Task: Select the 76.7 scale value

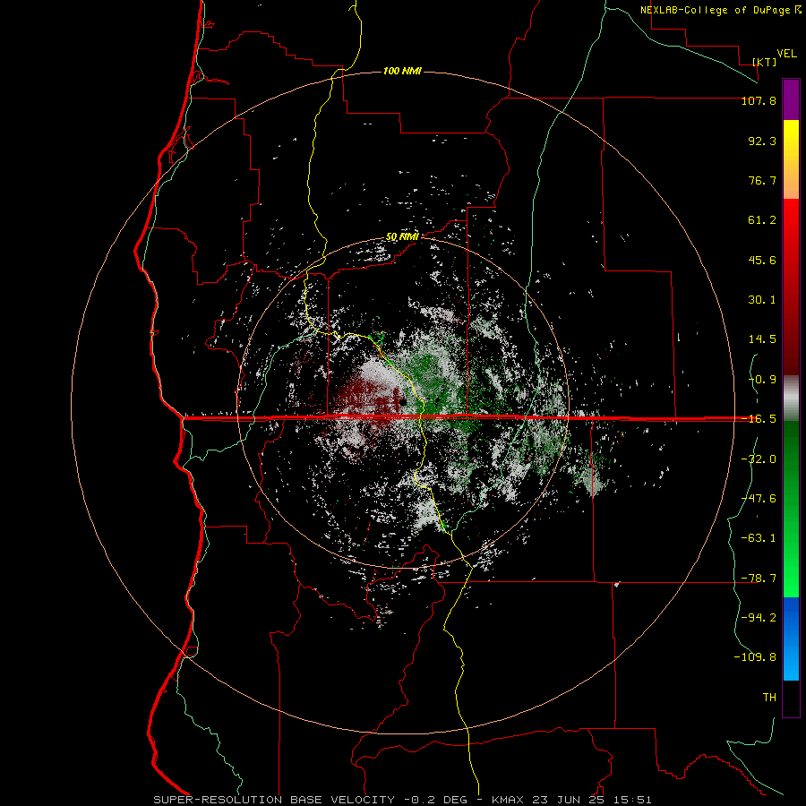Action: click(762, 180)
